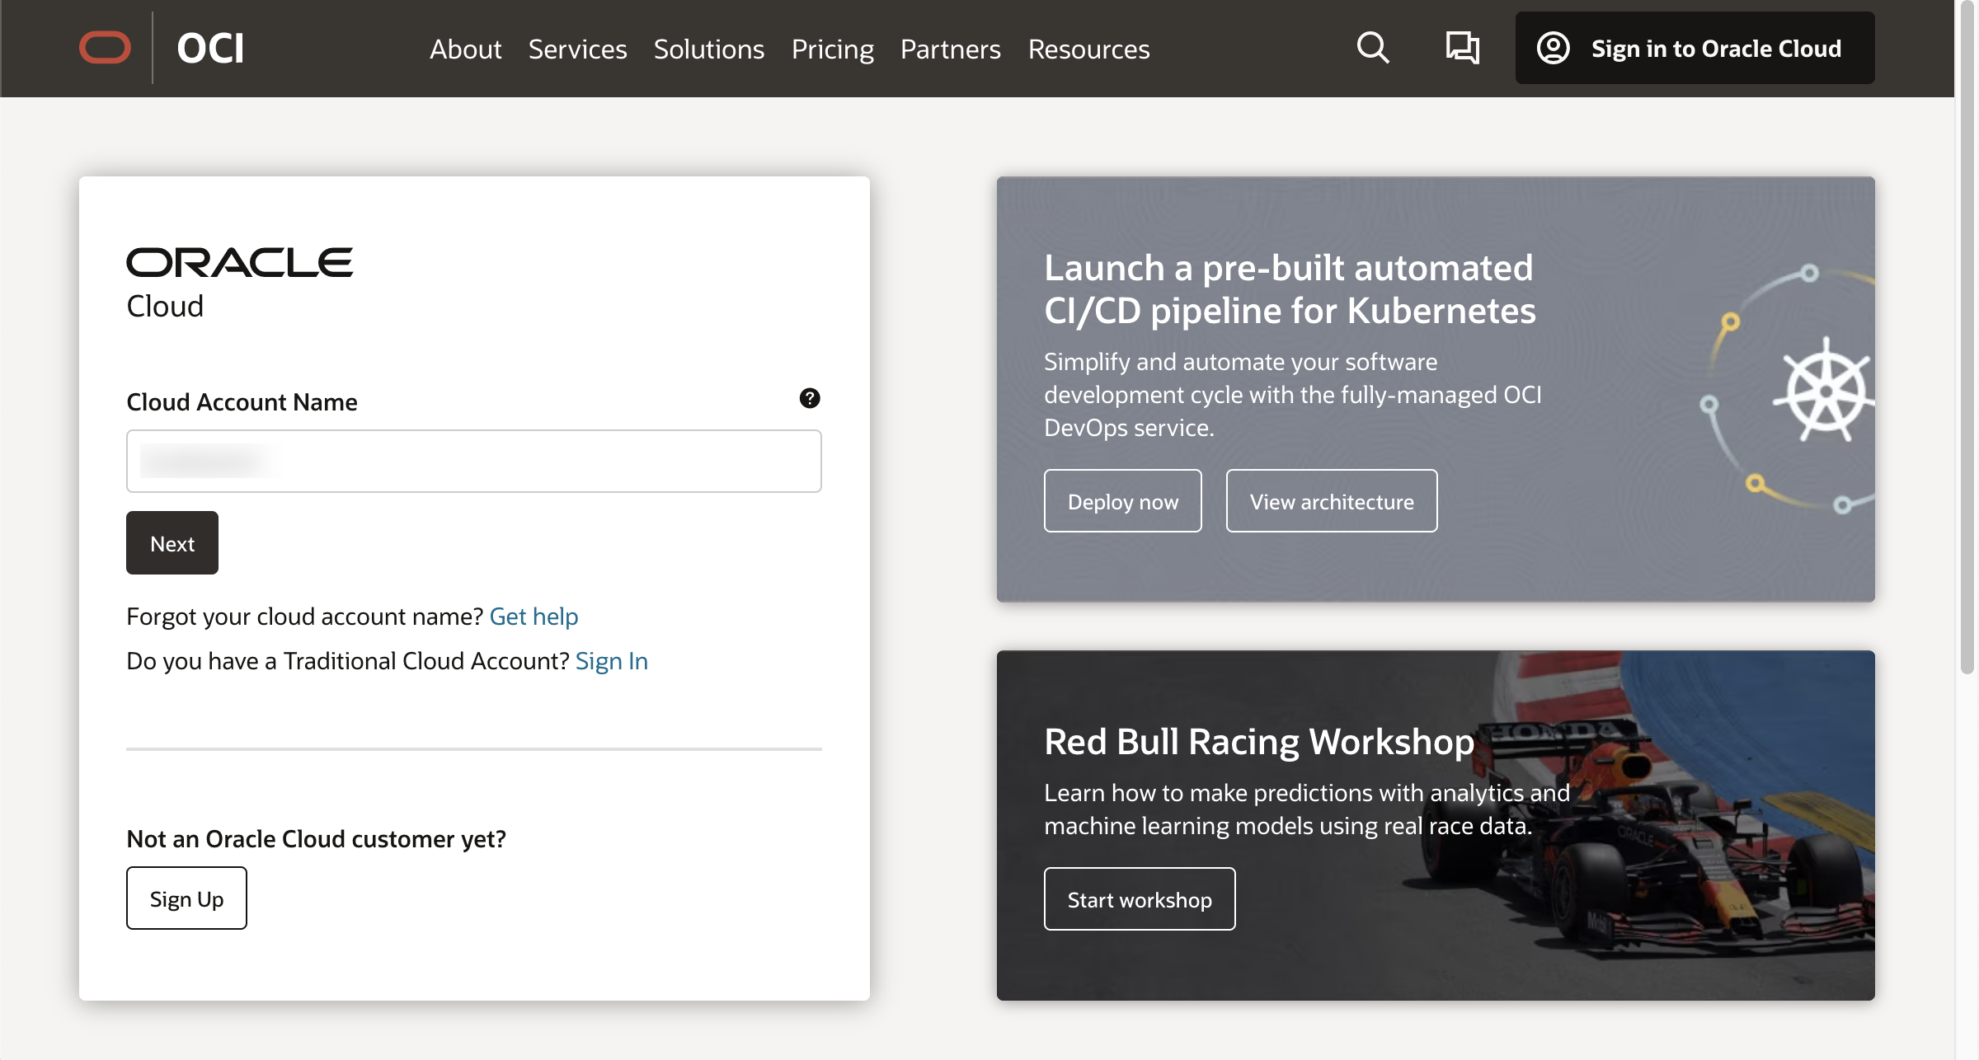Click Traditional Cloud Account Sign In link

611,661
